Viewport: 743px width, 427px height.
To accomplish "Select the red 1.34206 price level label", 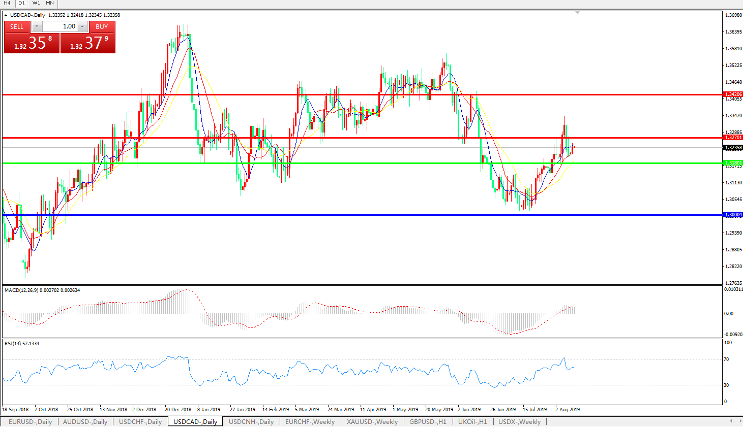I will (733, 94).
